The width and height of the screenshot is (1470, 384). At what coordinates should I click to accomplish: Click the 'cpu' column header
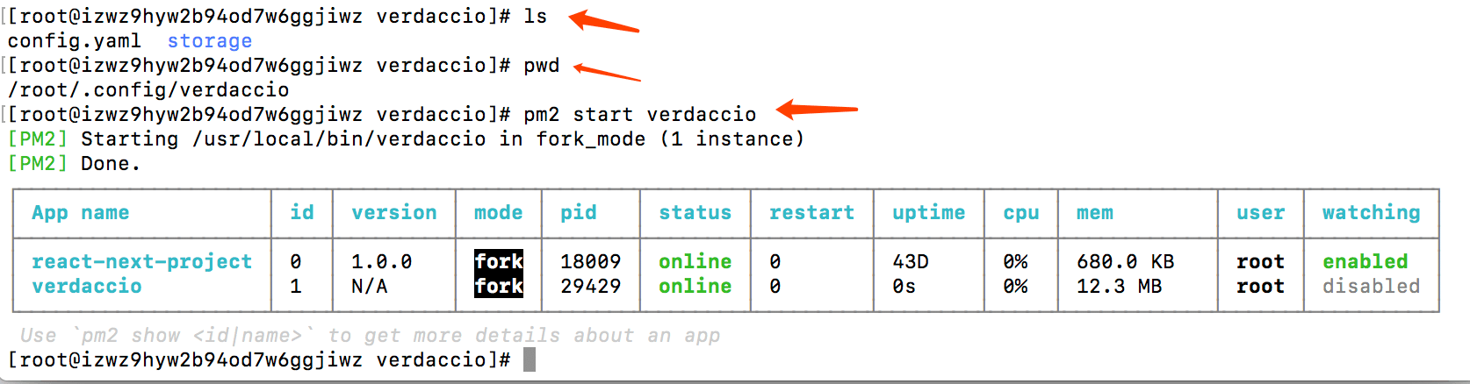(1021, 213)
